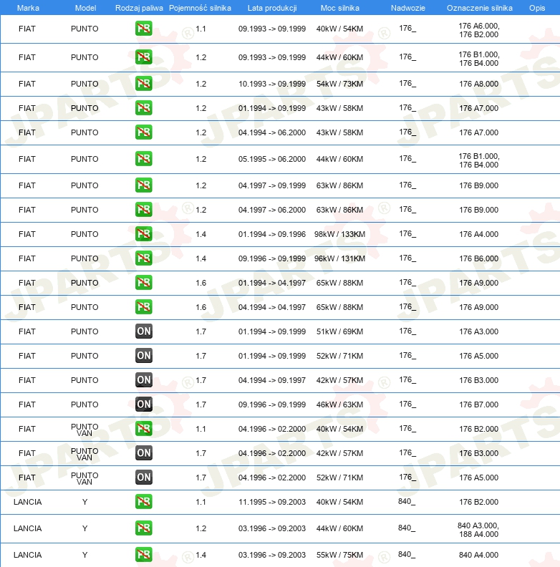560x567 pixels.
Task: Click the date range 01.1994 -> 09.1996
Action: click(x=271, y=234)
